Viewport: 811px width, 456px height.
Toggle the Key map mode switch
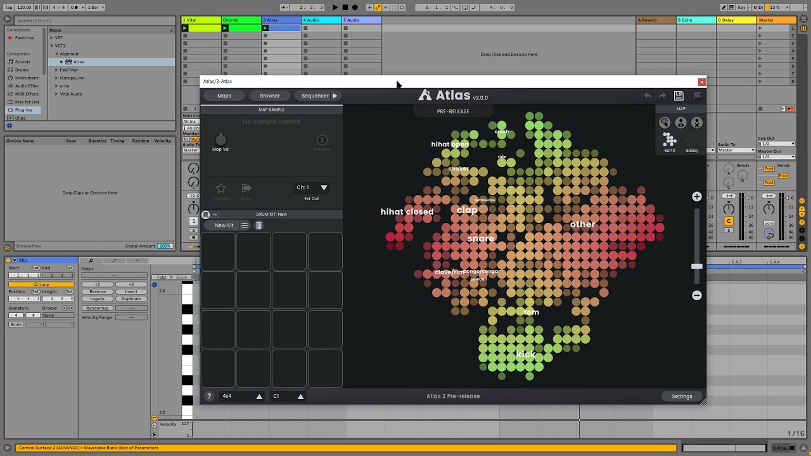(742, 7)
